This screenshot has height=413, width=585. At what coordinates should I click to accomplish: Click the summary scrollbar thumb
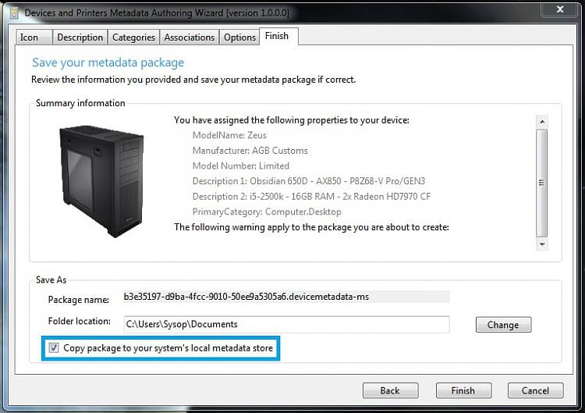(x=542, y=183)
